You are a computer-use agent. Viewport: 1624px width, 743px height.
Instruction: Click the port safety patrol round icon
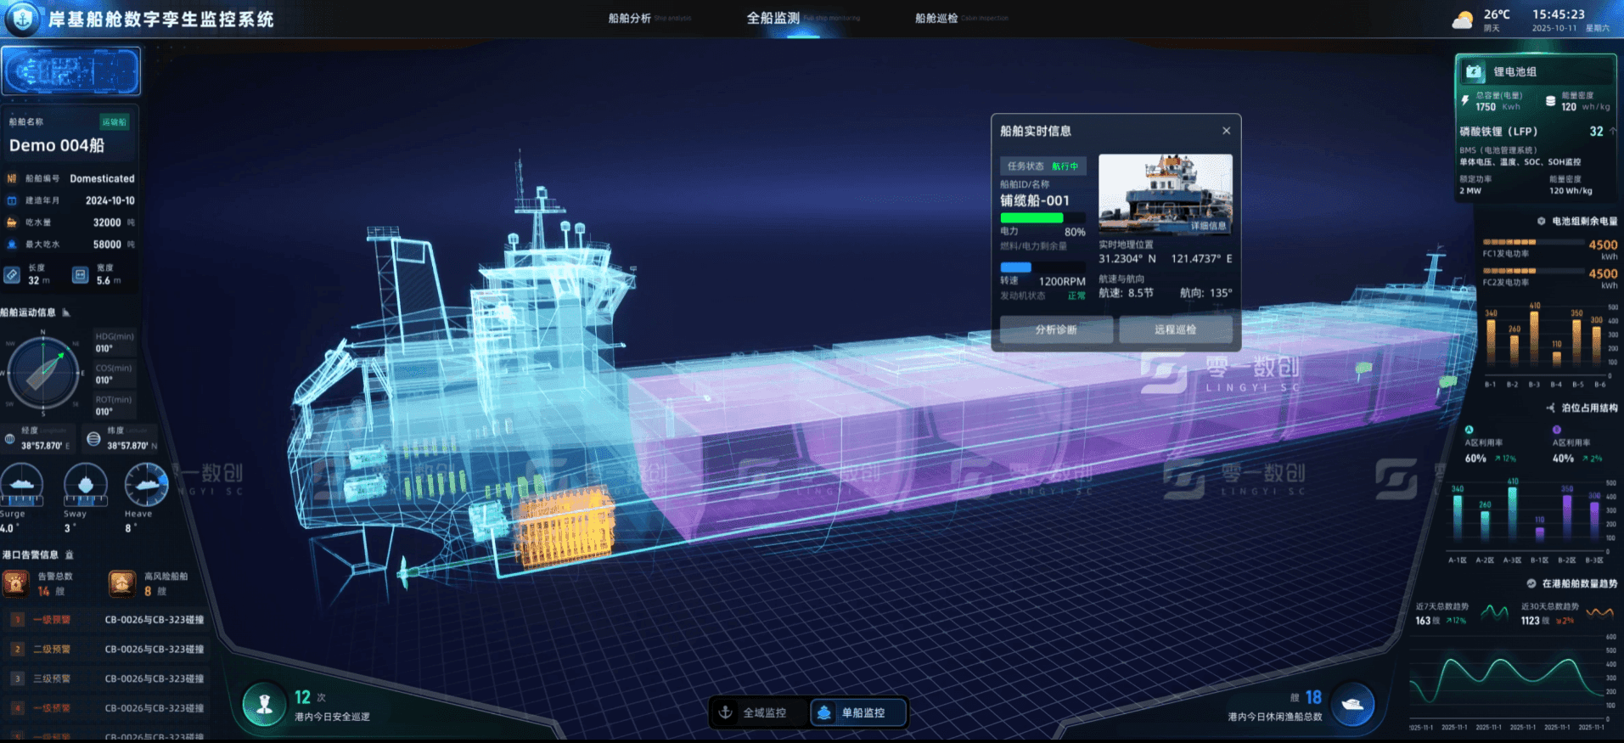264,705
